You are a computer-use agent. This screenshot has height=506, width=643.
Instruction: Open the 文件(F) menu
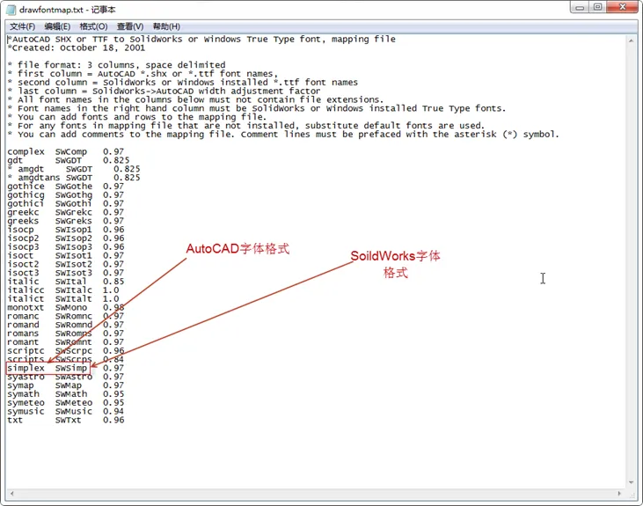22,26
